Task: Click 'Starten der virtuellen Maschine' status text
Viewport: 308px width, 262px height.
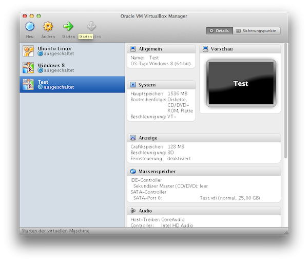Action: [x=55, y=231]
